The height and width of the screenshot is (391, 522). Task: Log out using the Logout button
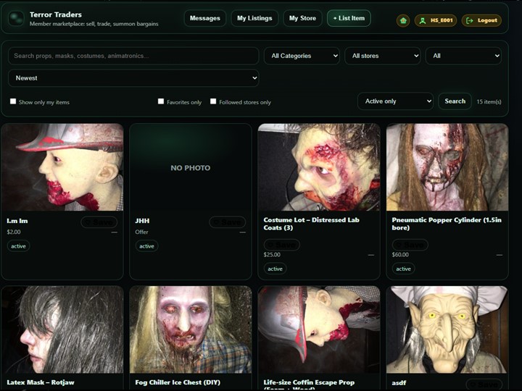481,20
